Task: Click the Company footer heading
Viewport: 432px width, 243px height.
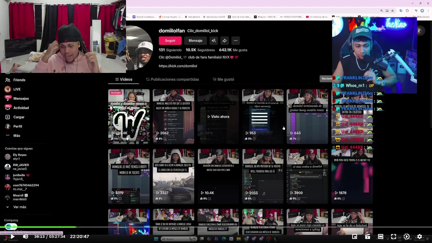Action: [11, 220]
